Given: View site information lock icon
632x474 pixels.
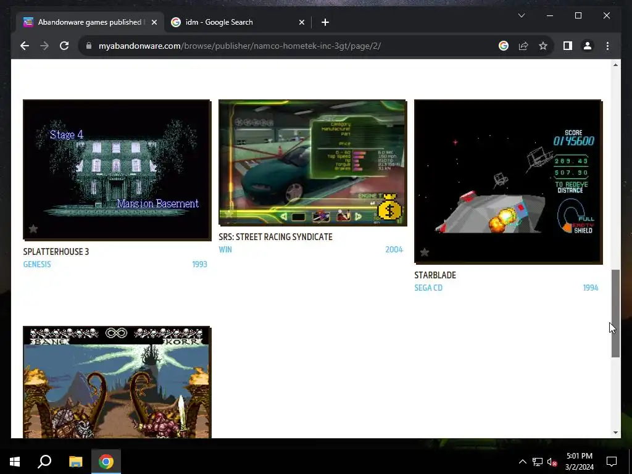Looking at the screenshot, I should (89, 46).
